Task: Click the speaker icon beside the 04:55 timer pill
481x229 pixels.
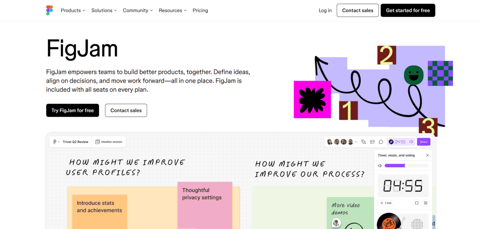Action: click(x=411, y=142)
